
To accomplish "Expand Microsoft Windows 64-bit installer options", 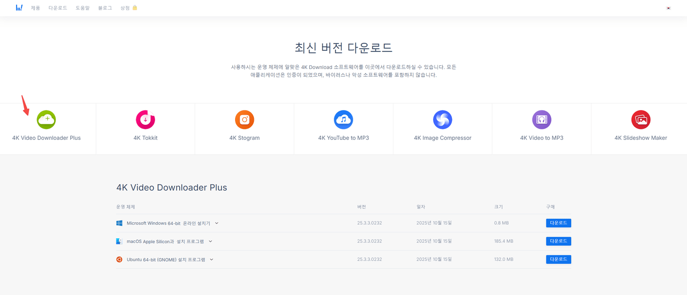I will pos(217,223).
